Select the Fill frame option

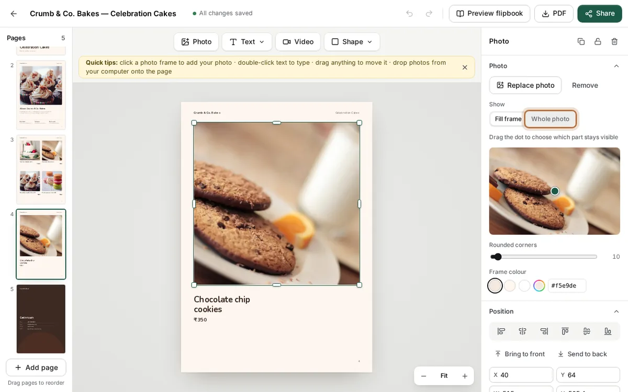(x=508, y=119)
